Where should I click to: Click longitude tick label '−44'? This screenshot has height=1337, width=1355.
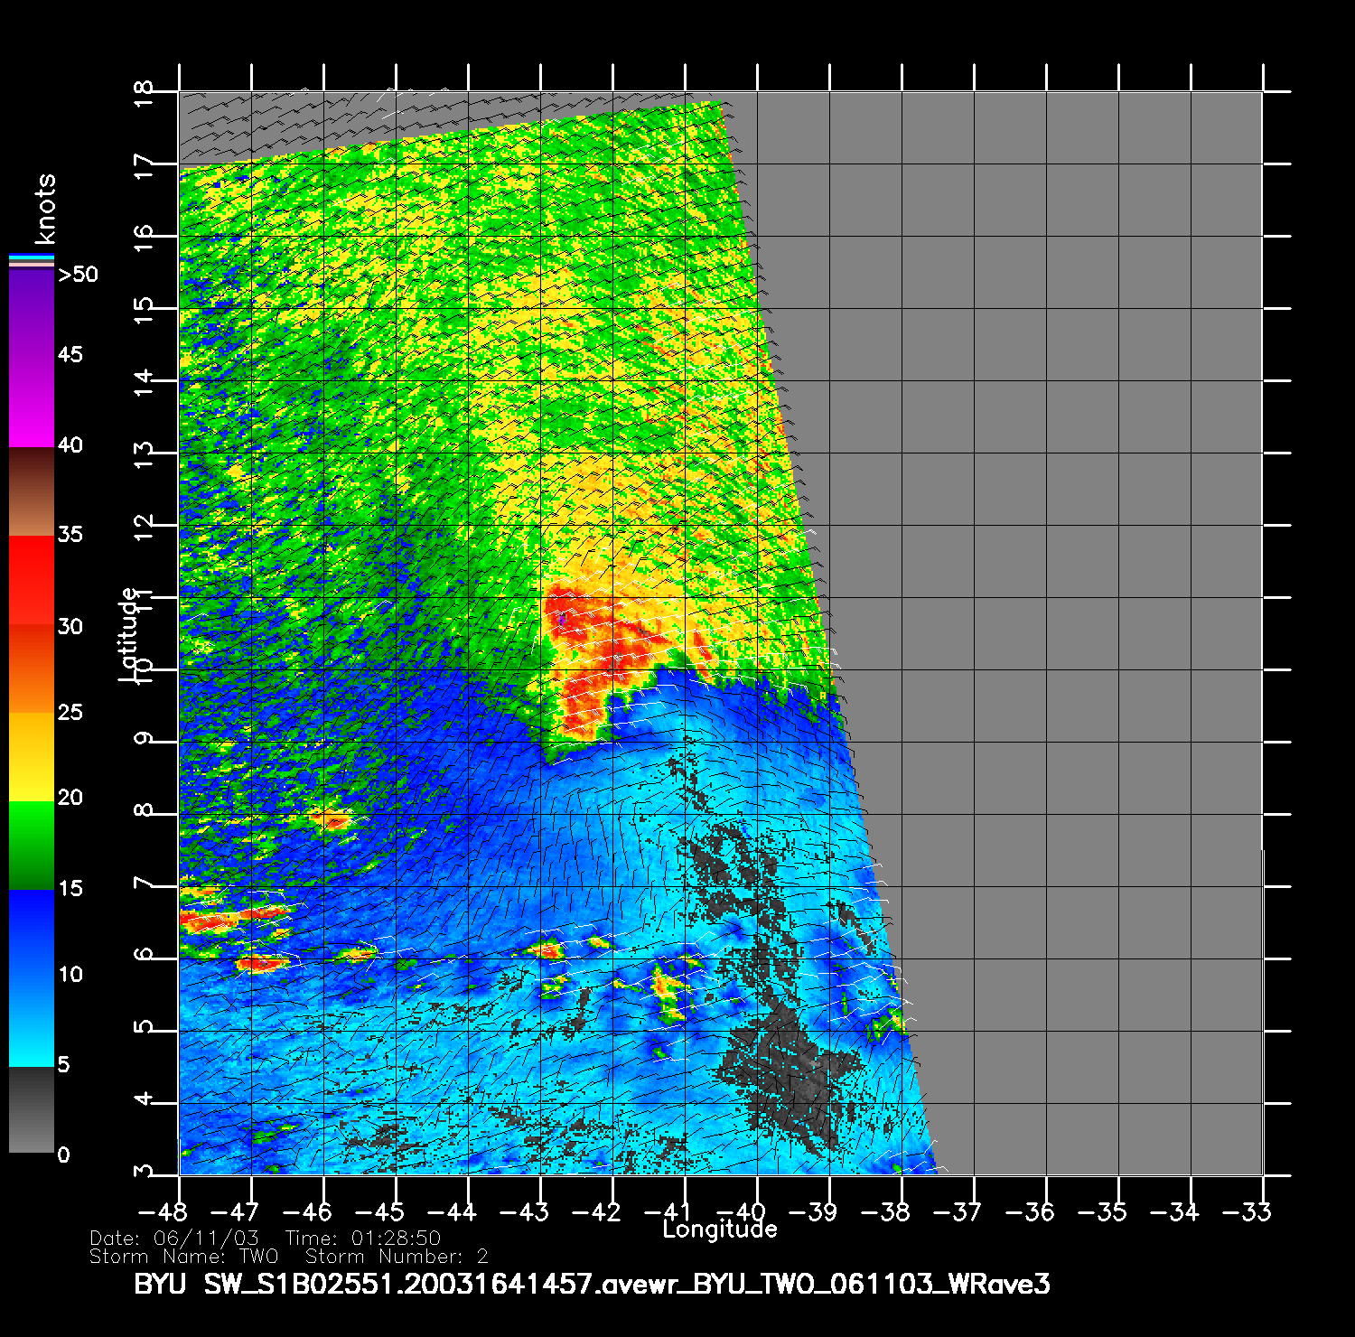(x=452, y=1211)
